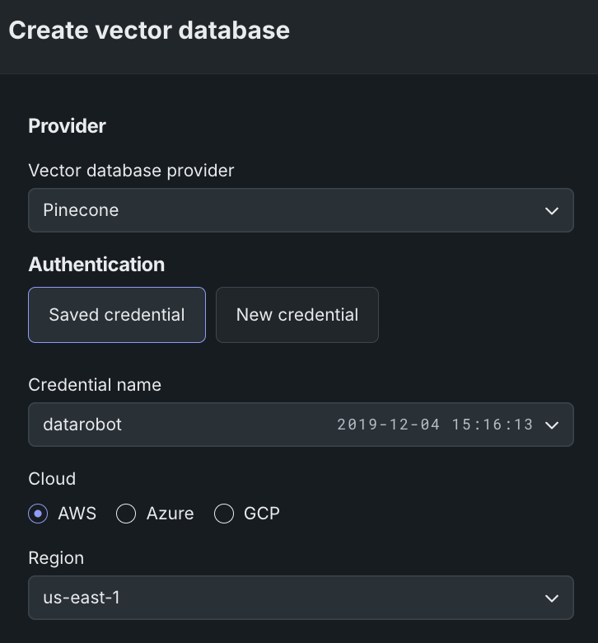Pick the GCP cloud radio button
Viewport: 598px width, 643px height.
[x=224, y=514]
